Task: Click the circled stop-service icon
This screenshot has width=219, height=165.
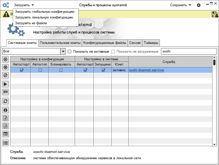Action: point(5,67)
